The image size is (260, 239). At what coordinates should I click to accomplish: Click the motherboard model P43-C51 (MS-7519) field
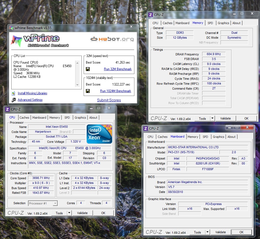point(193,152)
